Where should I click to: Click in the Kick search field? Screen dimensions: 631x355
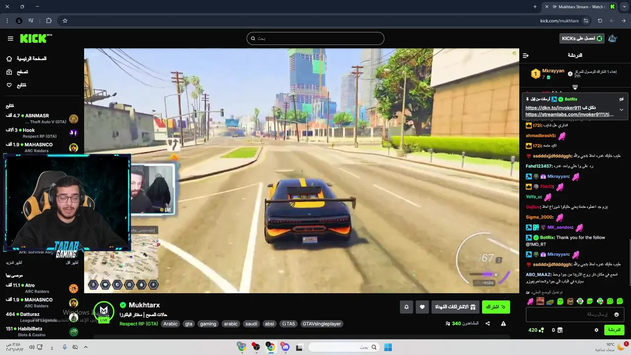tap(315, 38)
